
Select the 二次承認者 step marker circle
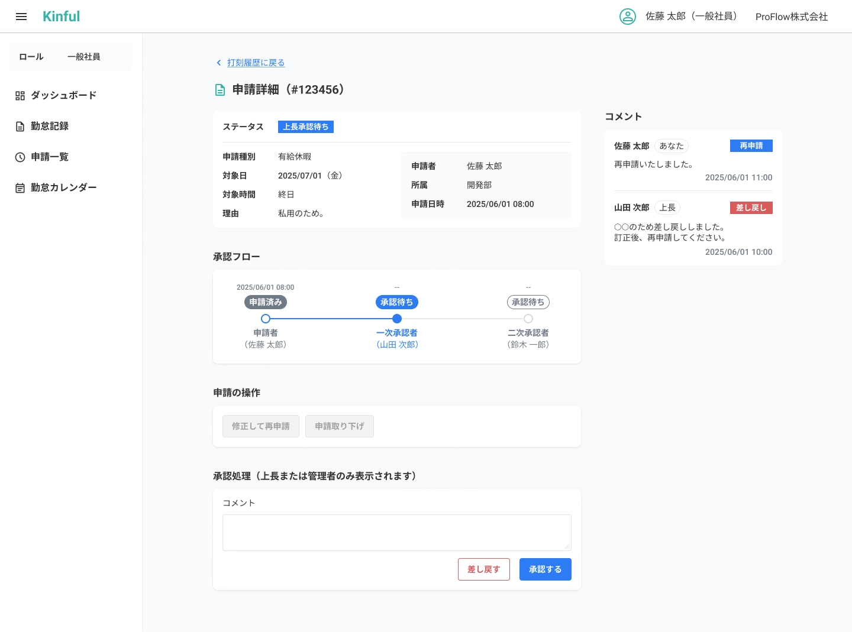(x=528, y=319)
